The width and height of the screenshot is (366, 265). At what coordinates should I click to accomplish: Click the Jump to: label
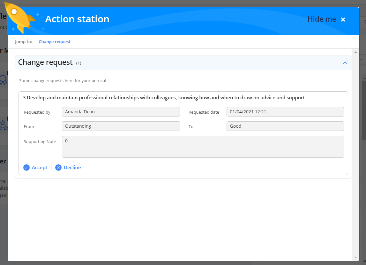(23, 42)
